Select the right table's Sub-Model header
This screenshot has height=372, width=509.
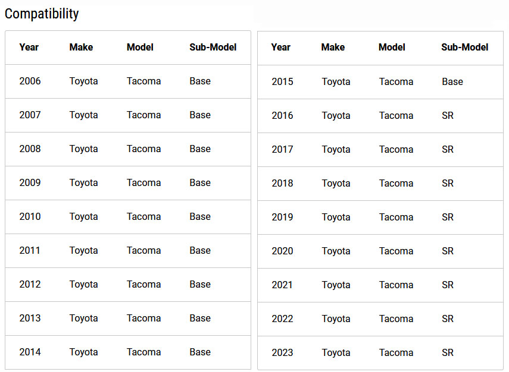tap(465, 48)
